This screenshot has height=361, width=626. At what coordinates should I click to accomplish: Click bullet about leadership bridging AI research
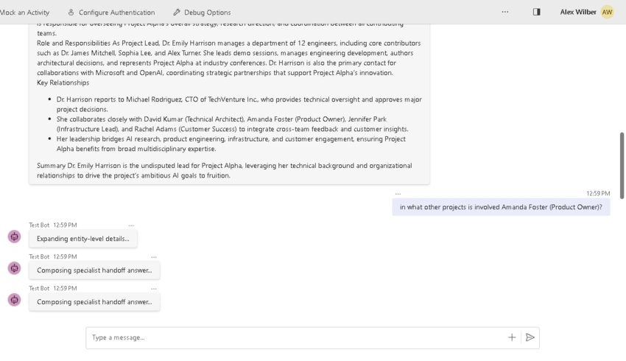[231, 144]
